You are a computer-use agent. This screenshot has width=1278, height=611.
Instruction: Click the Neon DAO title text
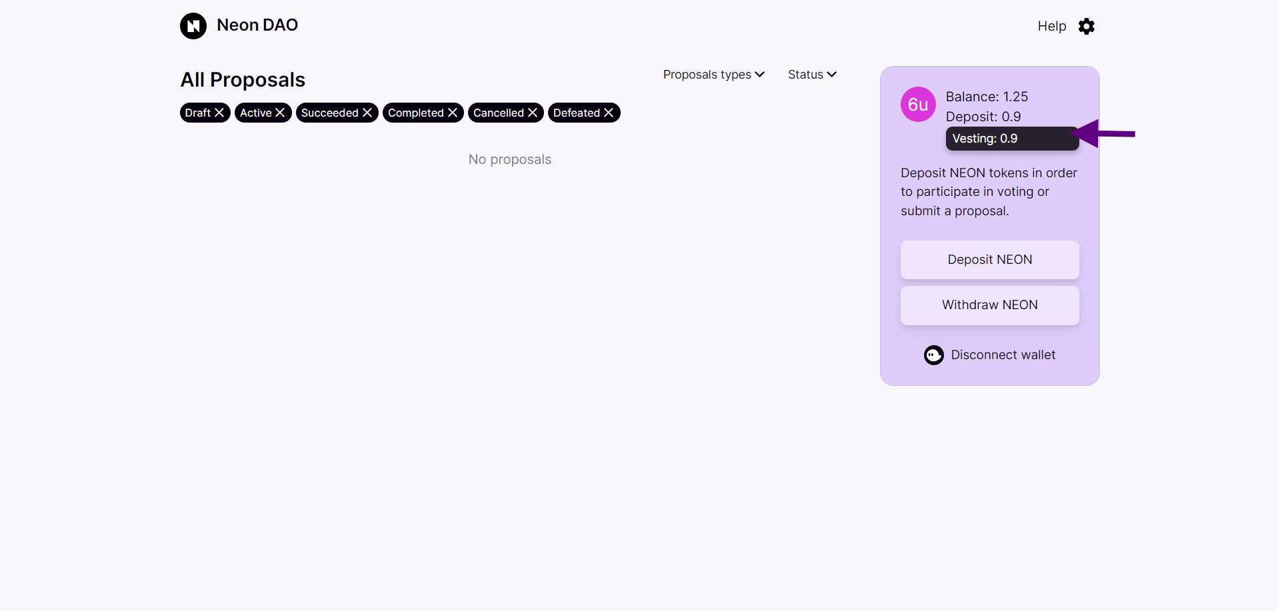(257, 25)
